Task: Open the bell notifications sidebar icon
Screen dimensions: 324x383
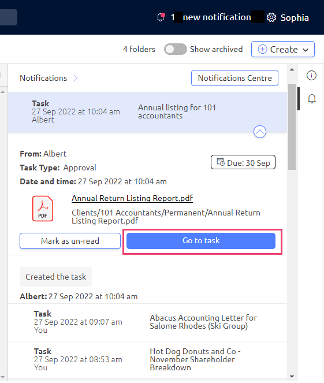Action: tap(312, 99)
